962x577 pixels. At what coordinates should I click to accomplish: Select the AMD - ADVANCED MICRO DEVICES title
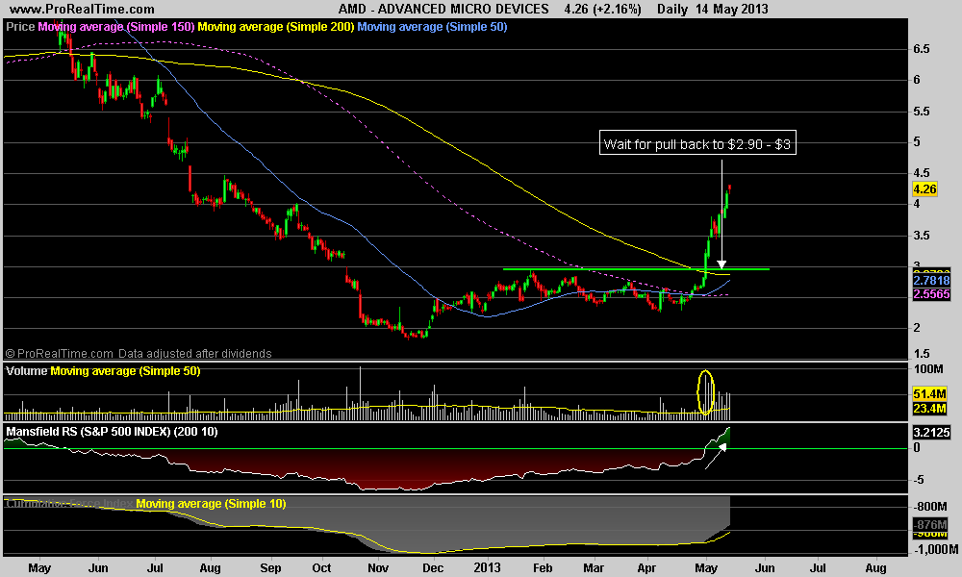[x=443, y=10]
